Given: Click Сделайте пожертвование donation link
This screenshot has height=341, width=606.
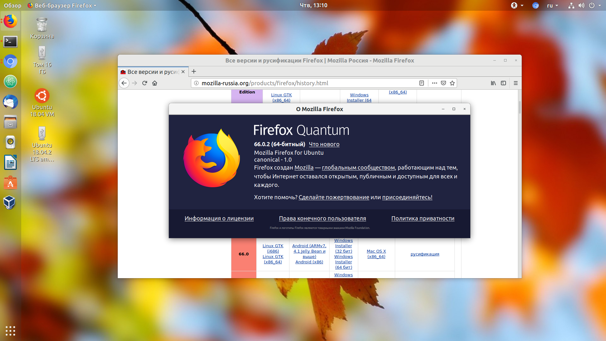Looking at the screenshot, I should click(334, 197).
